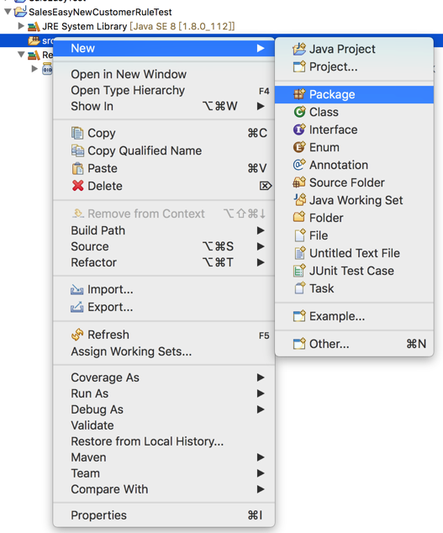The height and width of the screenshot is (533, 443).
Task: Choose the Interface icon entry
Action: 299,129
